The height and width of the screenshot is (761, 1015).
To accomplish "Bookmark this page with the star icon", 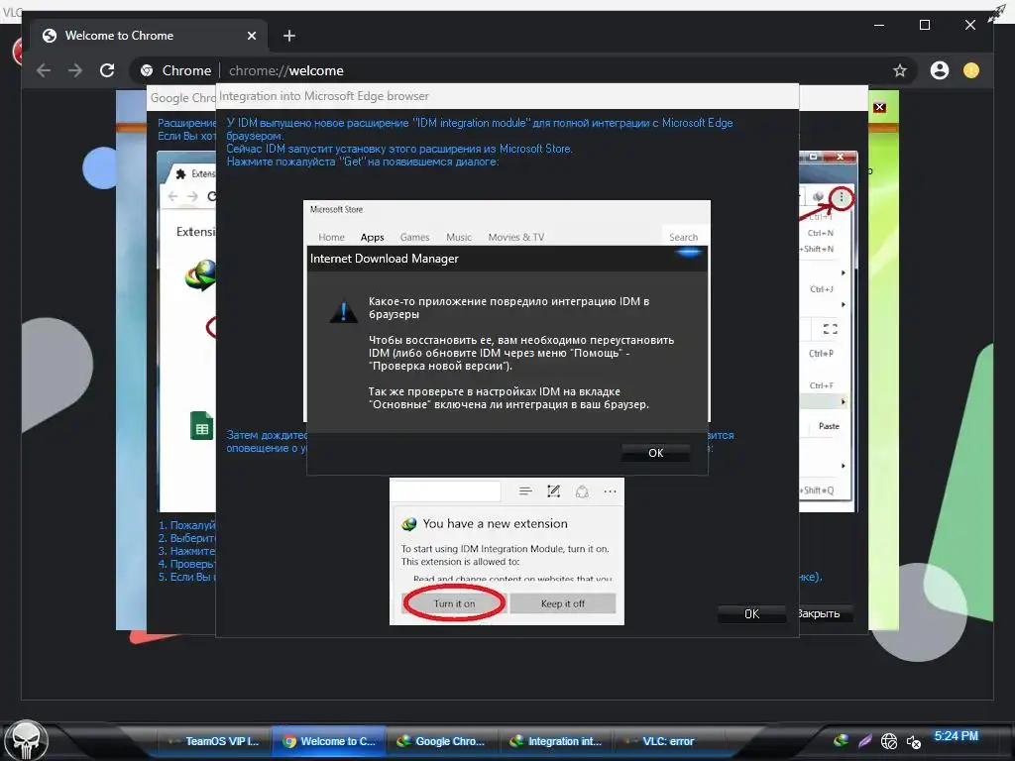I will coord(900,70).
